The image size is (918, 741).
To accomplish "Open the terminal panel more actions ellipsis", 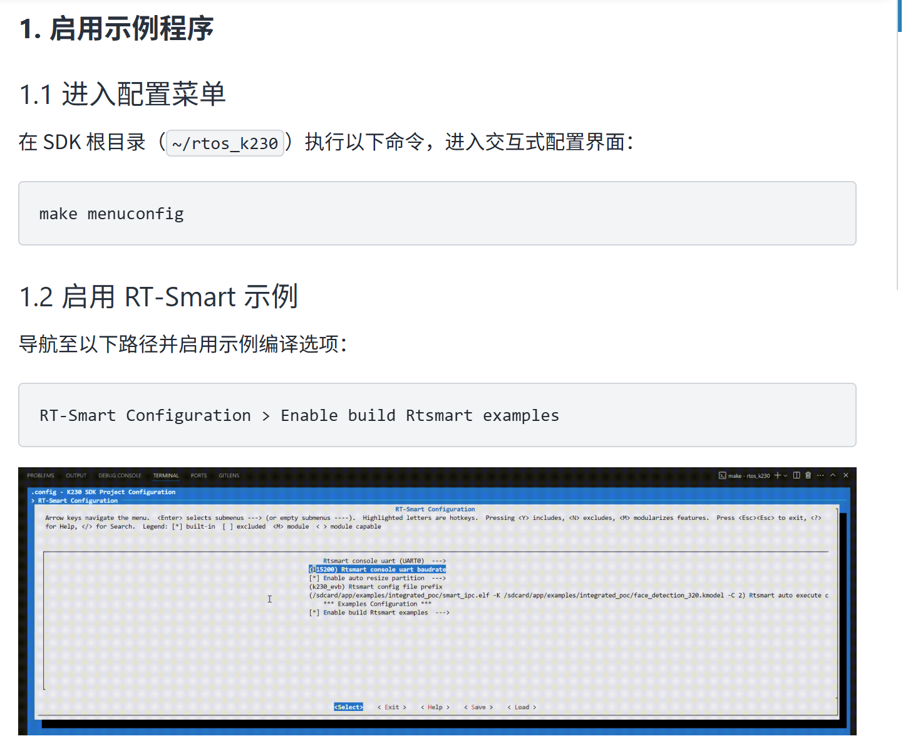I will point(820,475).
